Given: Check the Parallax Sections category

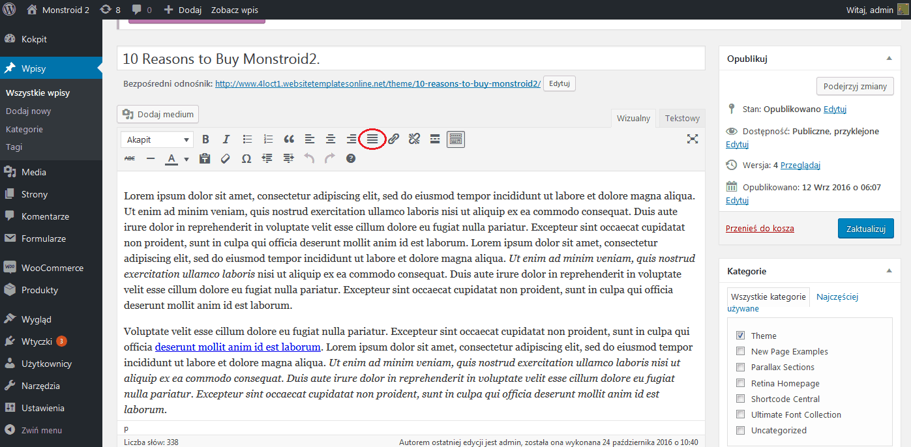Looking at the screenshot, I should click(740, 367).
